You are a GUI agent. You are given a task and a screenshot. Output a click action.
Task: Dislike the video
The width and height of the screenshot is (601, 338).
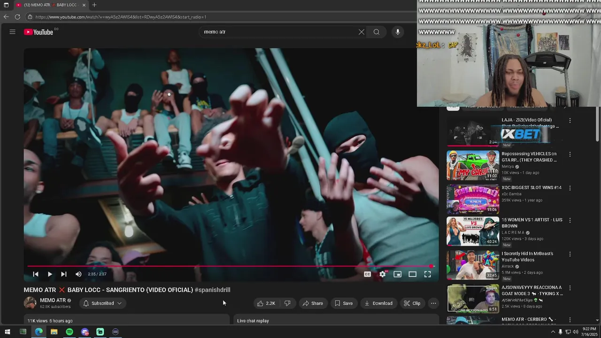287,303
